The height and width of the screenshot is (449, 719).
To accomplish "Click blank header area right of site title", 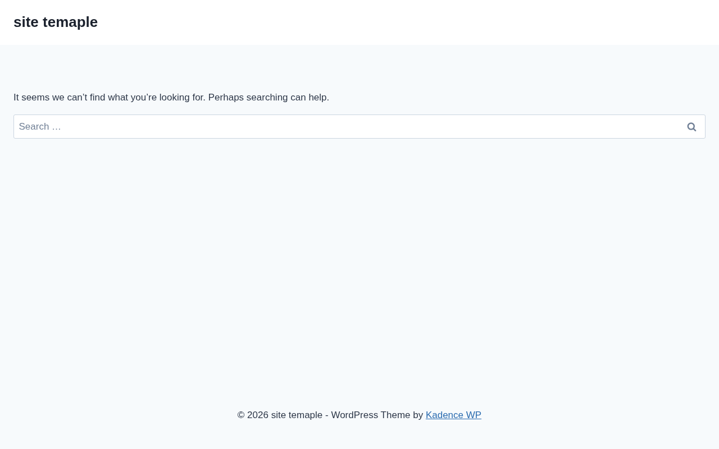I will point(393,22).
